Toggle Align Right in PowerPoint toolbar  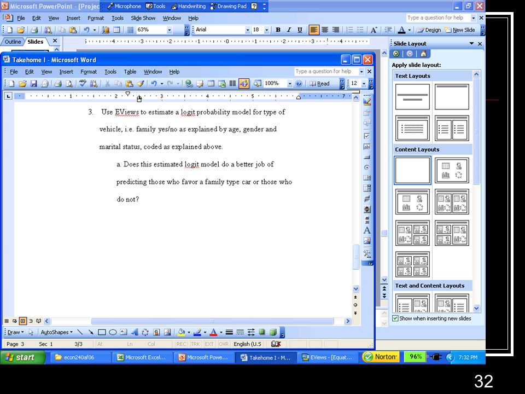coord(335,30)
